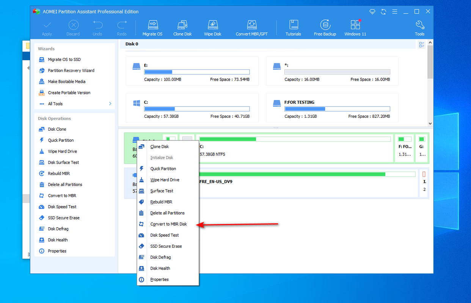
Task: Click Migrate OS toolbar icon
Action: pyautogui.click(x=152, y=28)
